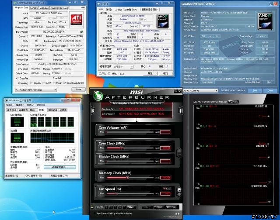Click the Close button in GPU-Z
Screen dimensions: 280x220
point(78,89)
